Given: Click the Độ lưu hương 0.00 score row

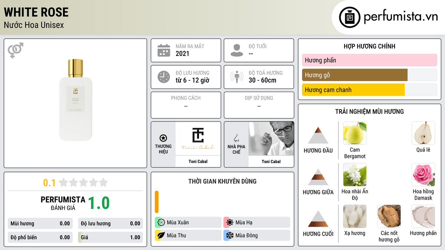Looking at the screenshot, I should click(x=110, y=224).
